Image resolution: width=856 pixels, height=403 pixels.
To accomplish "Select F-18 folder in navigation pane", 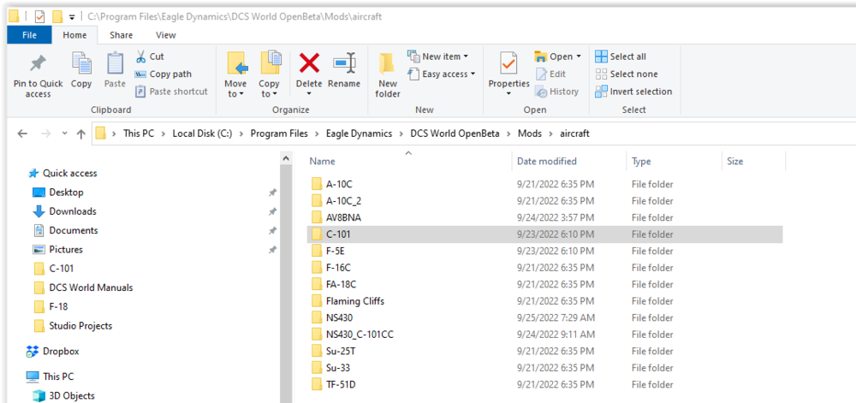I will pos(58,306).
